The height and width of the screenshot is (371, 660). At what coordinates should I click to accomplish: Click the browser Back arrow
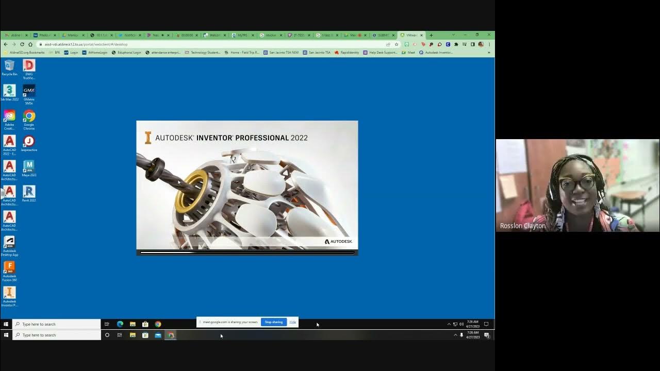[x=6, y=44]
